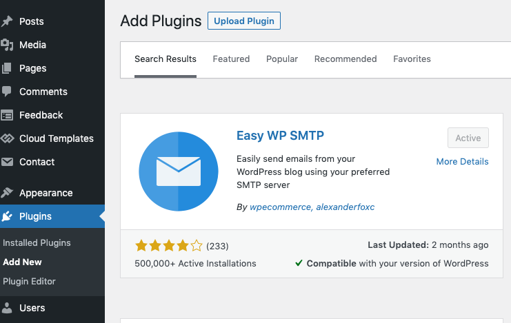Screen dimensions: 511x323
Task: Open the Plugin Editor submenu item
Action: [x=30, y=281]
